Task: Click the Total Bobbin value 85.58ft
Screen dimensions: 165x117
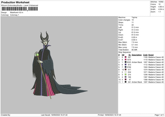Action: (134, 50)
